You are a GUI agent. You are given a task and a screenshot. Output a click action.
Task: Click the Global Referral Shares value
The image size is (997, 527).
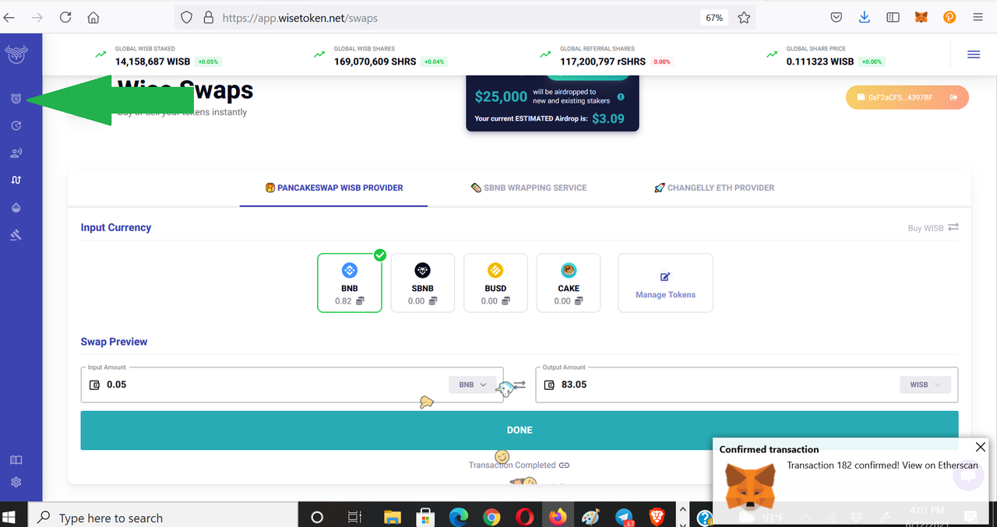point(603,61)
